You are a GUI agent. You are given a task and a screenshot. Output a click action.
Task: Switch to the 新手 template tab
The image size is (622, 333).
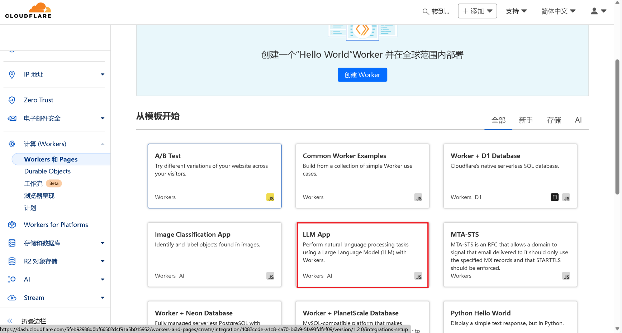coord(526,120)
